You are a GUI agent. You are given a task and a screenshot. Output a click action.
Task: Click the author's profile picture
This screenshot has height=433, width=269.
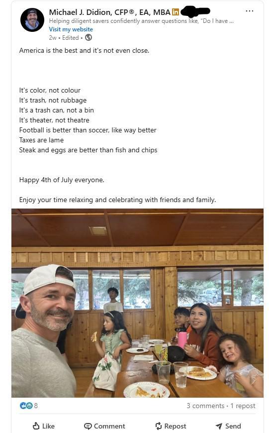click(32, 20)
